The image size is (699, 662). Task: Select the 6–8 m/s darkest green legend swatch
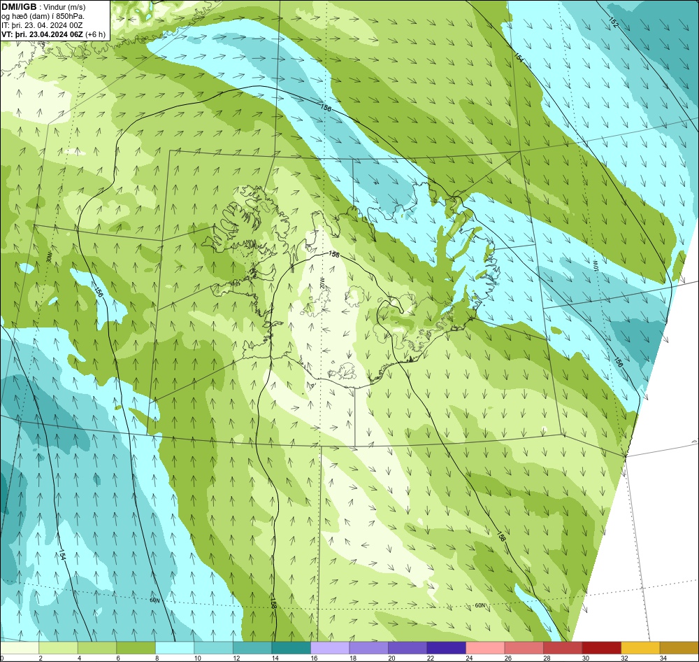pos(136,648)
